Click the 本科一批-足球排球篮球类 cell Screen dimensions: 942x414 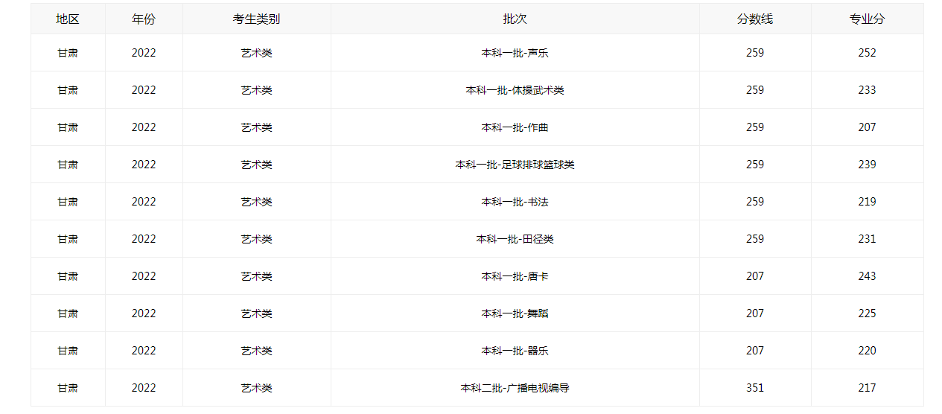click(x=515, y=165)
